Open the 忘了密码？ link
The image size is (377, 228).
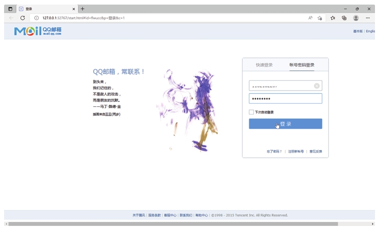pyautogui.click(x=274, y=151)
